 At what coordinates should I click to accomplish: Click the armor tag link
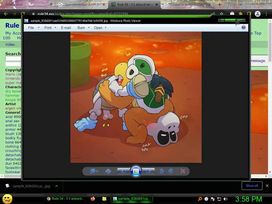pos(10,129)
